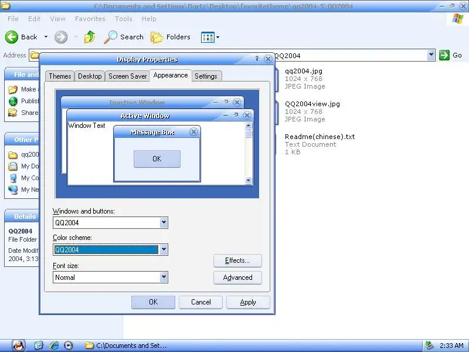Screen dimensions: 469x352
Task: Click the Windows flag logo in Explorer
Action: tap(458, 19)
